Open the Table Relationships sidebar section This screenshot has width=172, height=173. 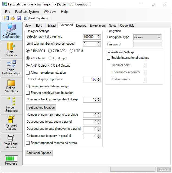click(x=11, y=68)
